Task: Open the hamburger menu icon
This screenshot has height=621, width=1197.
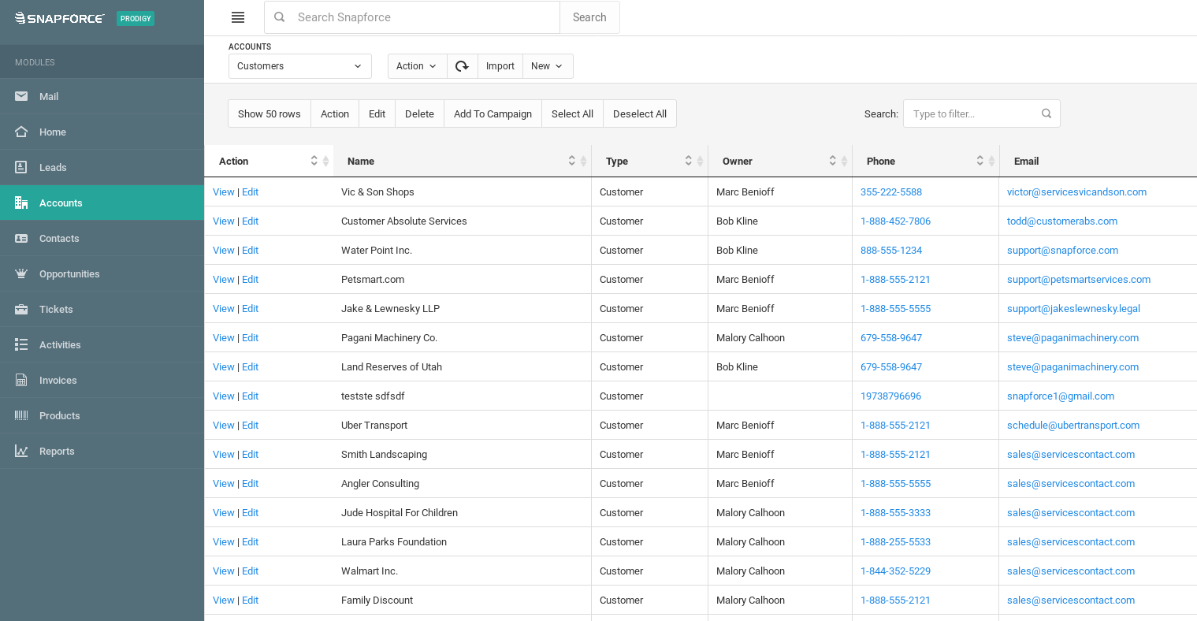Action: 238,17
